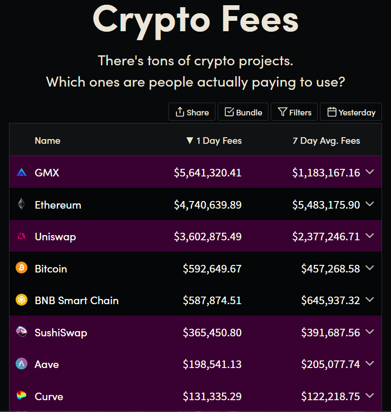Click the Ethereum diamond icon
This screenshot has height=412, width=391.
tap(21, 204)
